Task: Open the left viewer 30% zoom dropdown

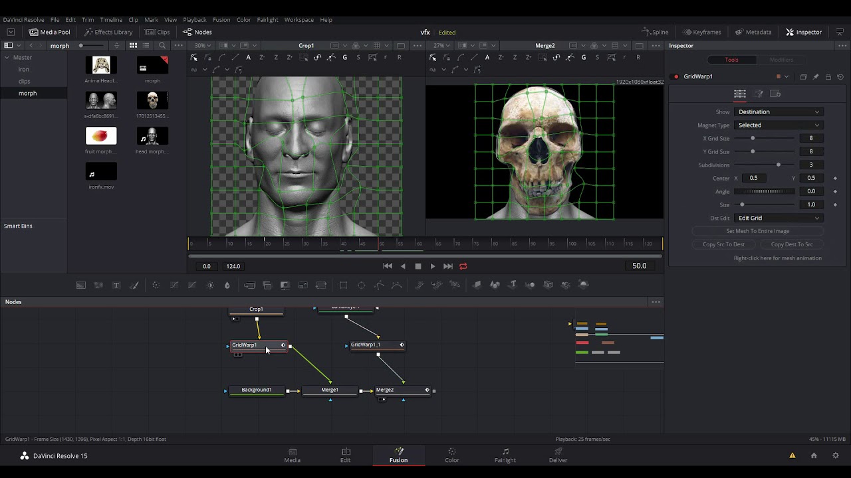Action: (202, 46)
